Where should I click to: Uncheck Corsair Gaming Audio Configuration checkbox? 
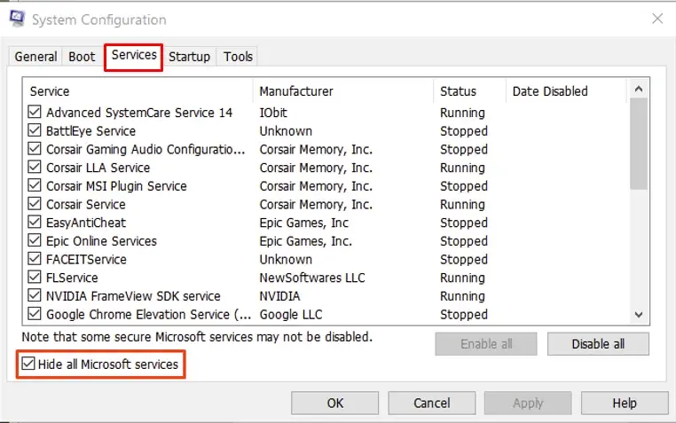[x=35, y=148]
